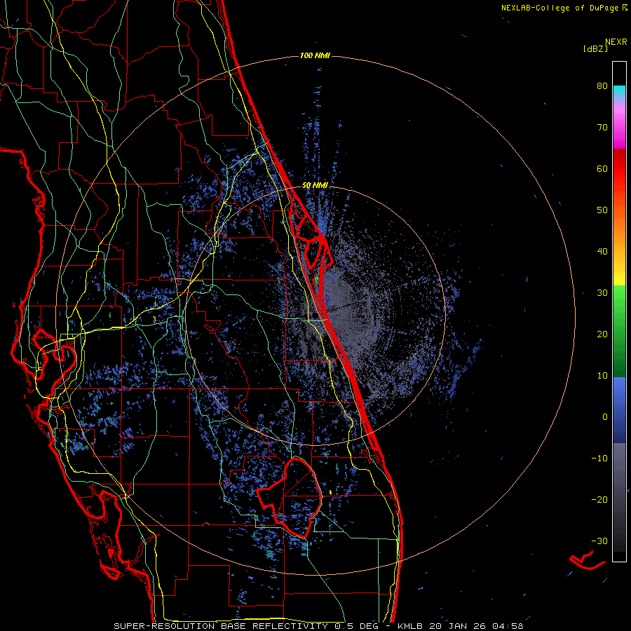Click the 80 value on the dBZ scale
The width and height of the screenshot is (631, 631).
click(602, 86)
